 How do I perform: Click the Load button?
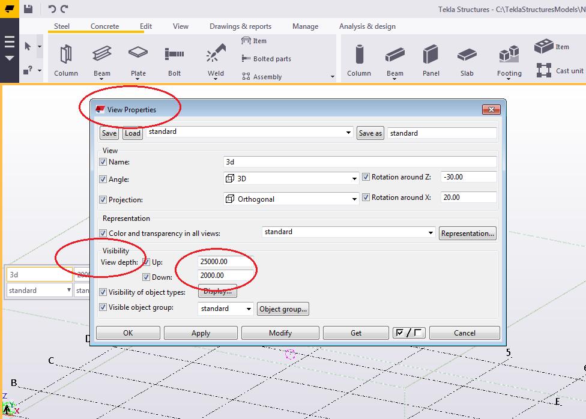132,133
